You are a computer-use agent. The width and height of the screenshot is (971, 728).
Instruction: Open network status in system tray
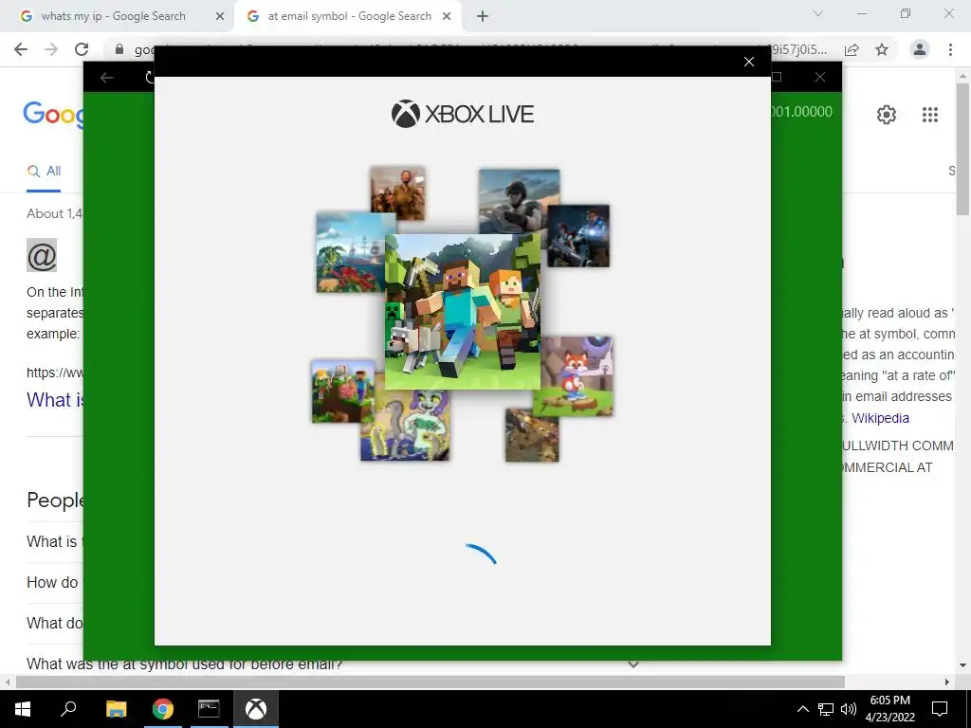point(826,709)
